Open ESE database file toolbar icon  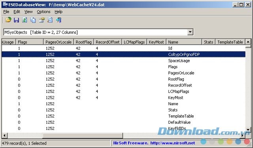coord(8,20)
